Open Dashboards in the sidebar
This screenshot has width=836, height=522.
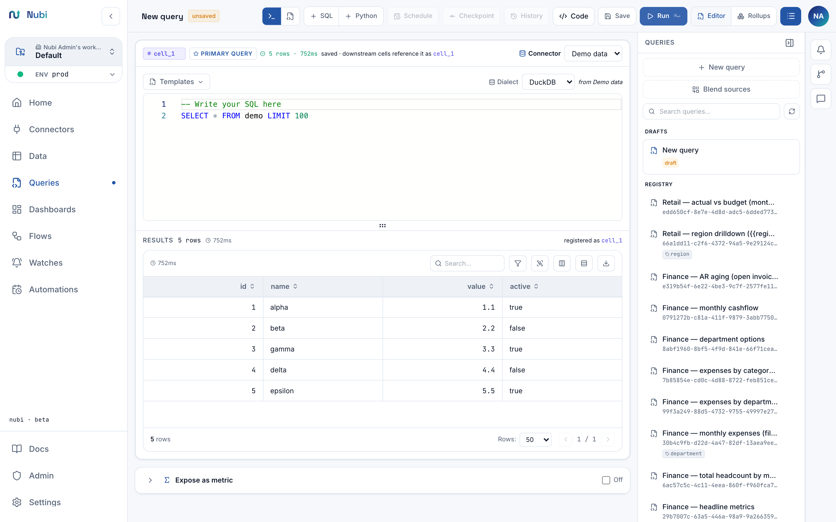(64, 210)
